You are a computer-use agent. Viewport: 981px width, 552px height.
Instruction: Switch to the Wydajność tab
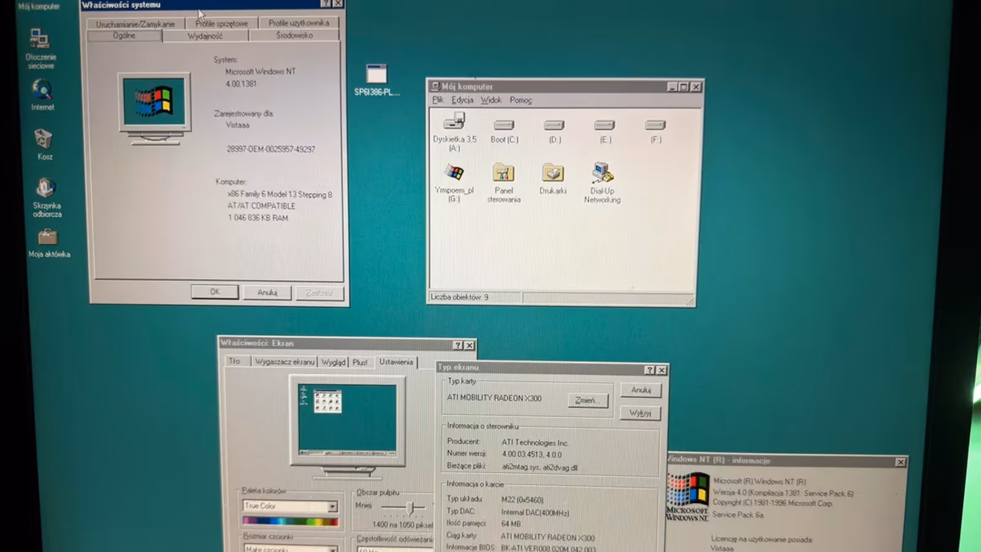(205, 36)
